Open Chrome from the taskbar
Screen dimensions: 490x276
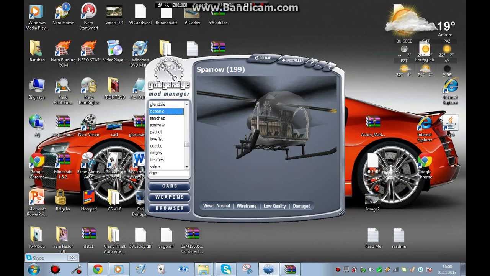coord(98,269)
